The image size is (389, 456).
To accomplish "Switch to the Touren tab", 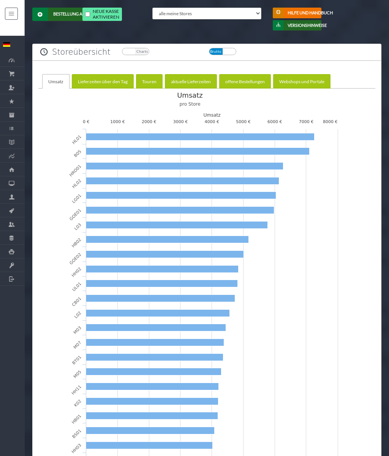I will (149, 82).
